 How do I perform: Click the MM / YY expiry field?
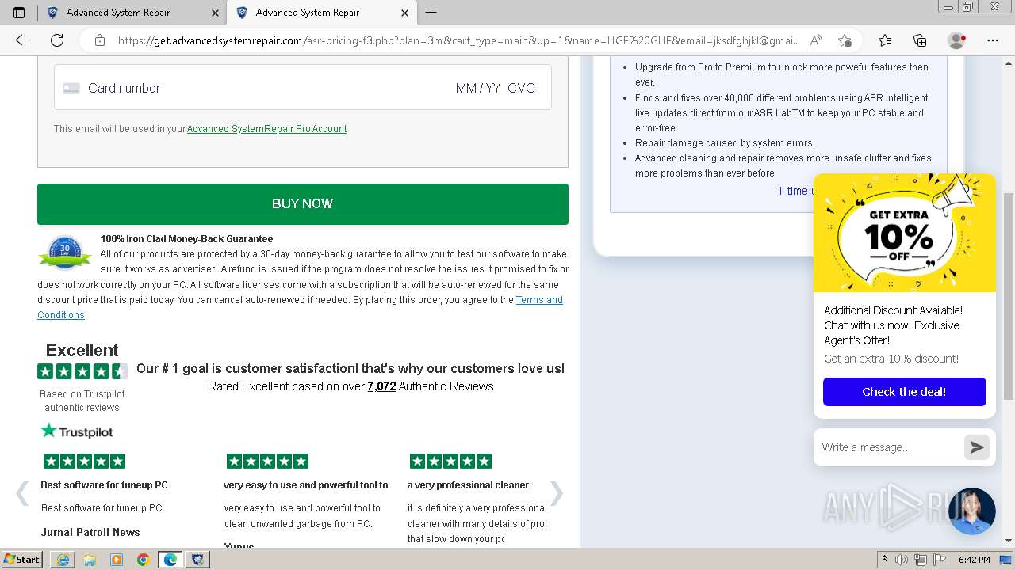(478, 88)
